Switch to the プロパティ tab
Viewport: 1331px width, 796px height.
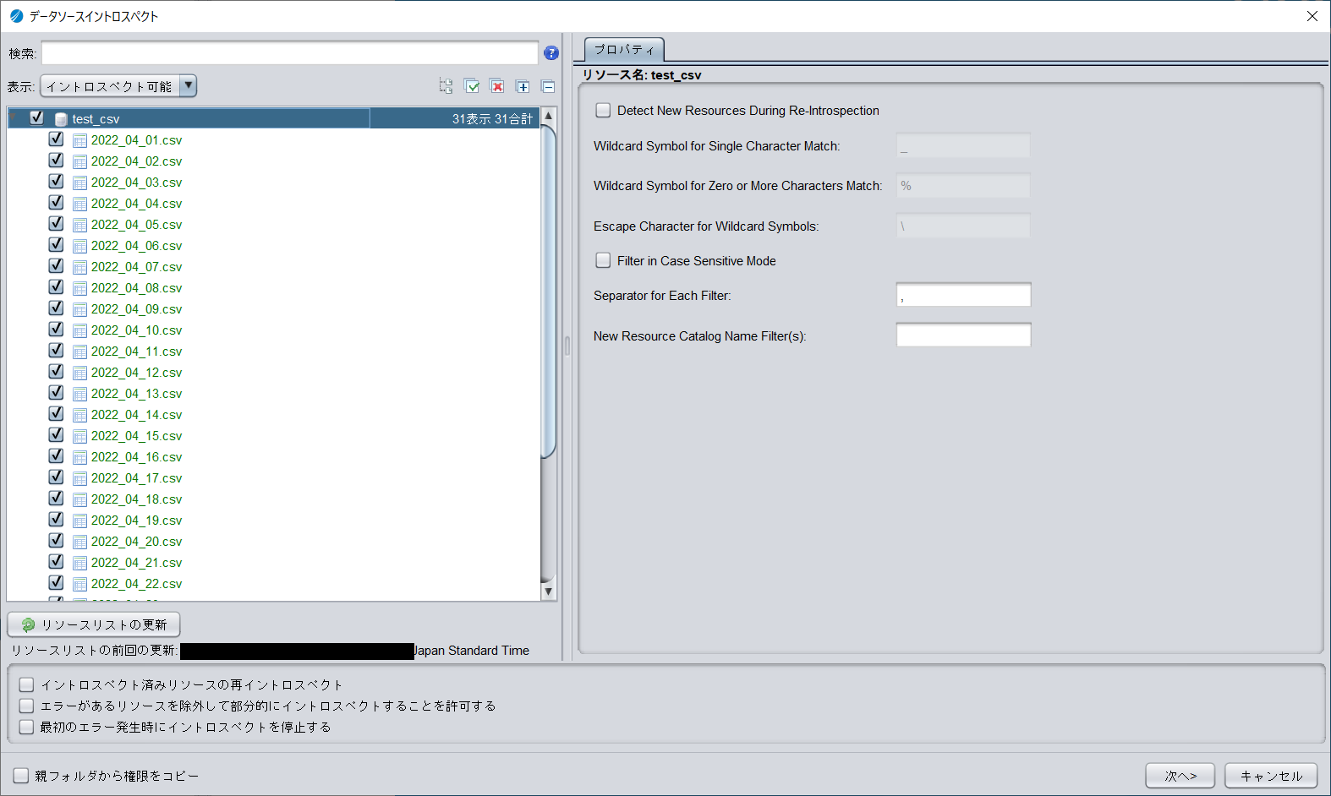click(x=624, y=50)
